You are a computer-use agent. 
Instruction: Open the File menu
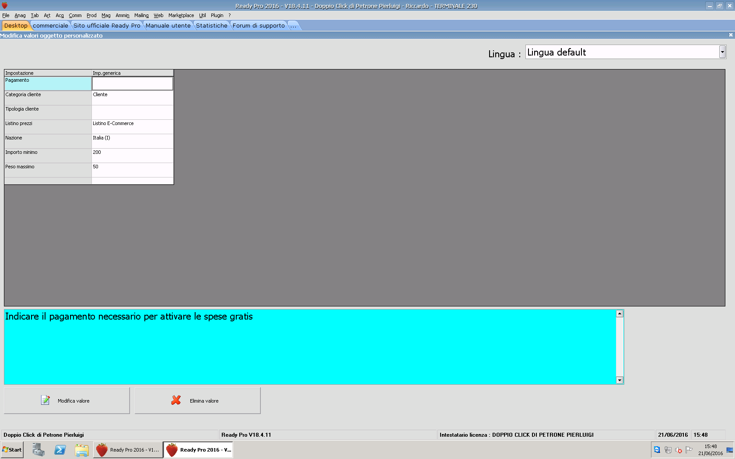(x=6, y=15)
